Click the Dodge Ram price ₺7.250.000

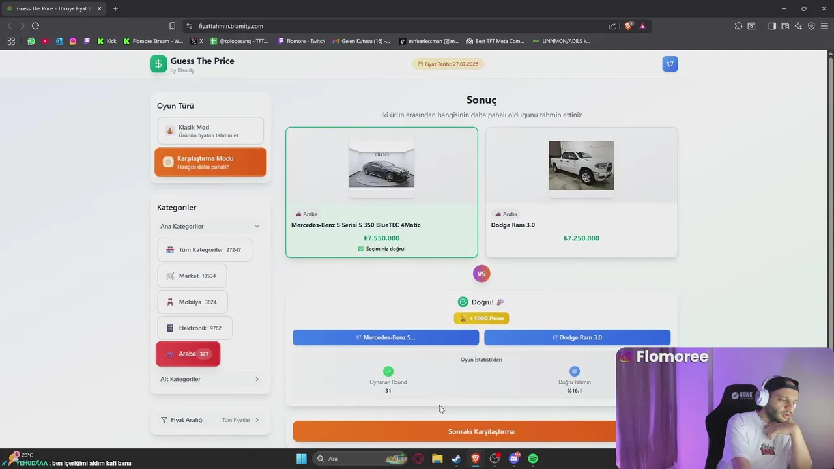point(581,238)
